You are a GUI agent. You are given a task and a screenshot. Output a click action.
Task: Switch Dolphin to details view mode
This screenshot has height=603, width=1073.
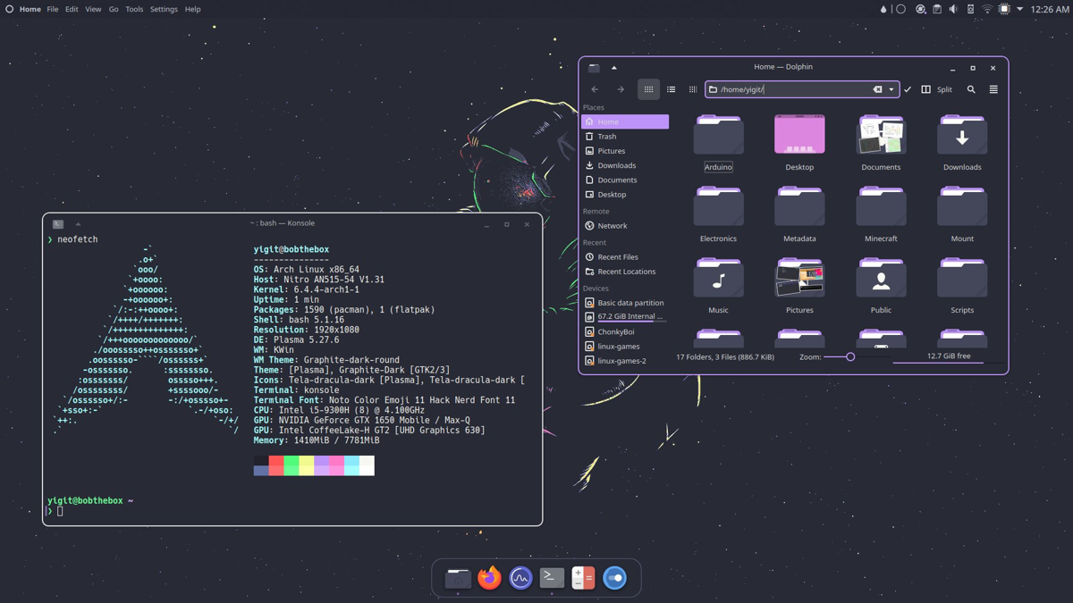coord(693,89)
